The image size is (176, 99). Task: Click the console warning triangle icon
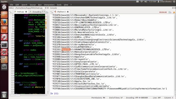[x=174, y=12]
